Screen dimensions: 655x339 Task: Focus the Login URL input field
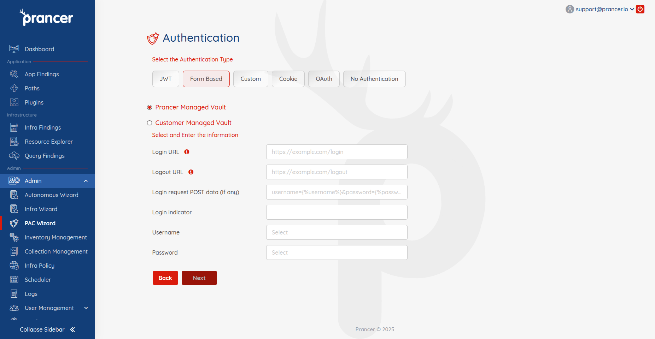pos(337,152)
